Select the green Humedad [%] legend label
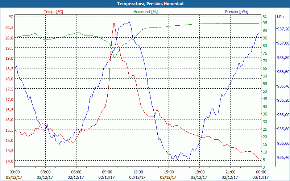This screenshot has height=181, width=290. point(146,12)
